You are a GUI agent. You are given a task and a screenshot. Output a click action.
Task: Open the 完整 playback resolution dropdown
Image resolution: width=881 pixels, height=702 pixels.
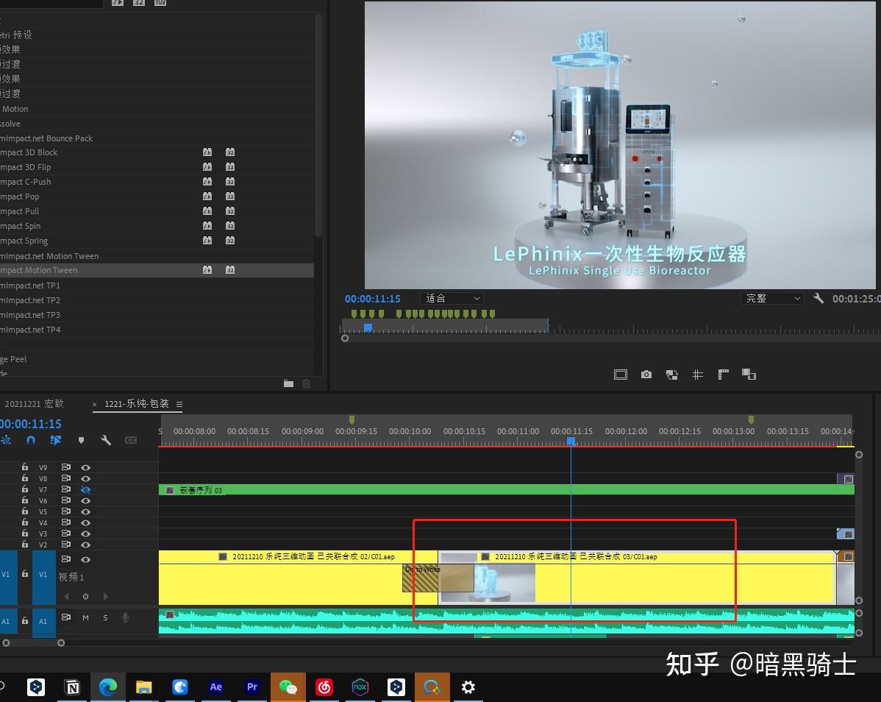coord(773,299)
